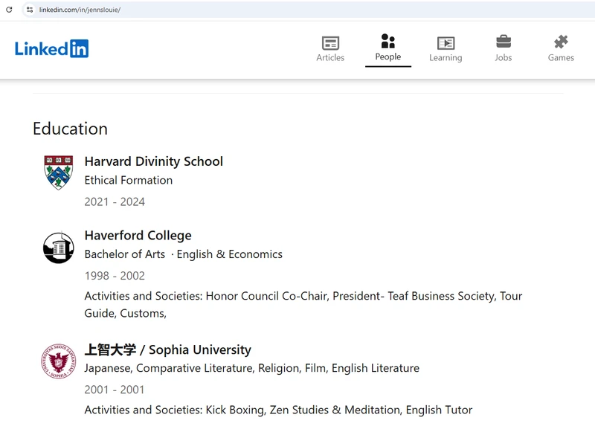This screenshot has height=432, width=595.
Task: Open the Articles section on LinkedIn
Action: [x=330, y=48]
